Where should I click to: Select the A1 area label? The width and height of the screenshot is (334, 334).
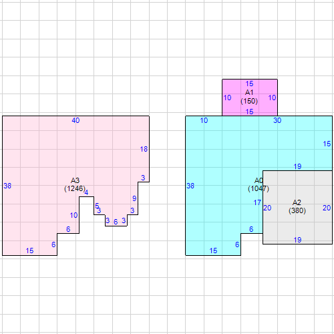point(249,92)
